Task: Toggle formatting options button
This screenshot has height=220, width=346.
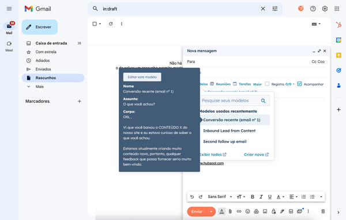Action: coord(222,211)
